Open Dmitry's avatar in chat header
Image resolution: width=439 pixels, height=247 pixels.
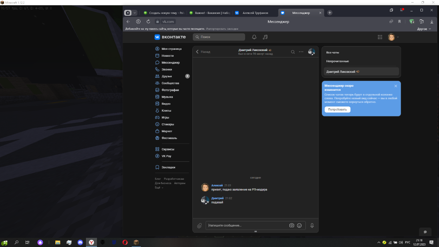(311, 52)
